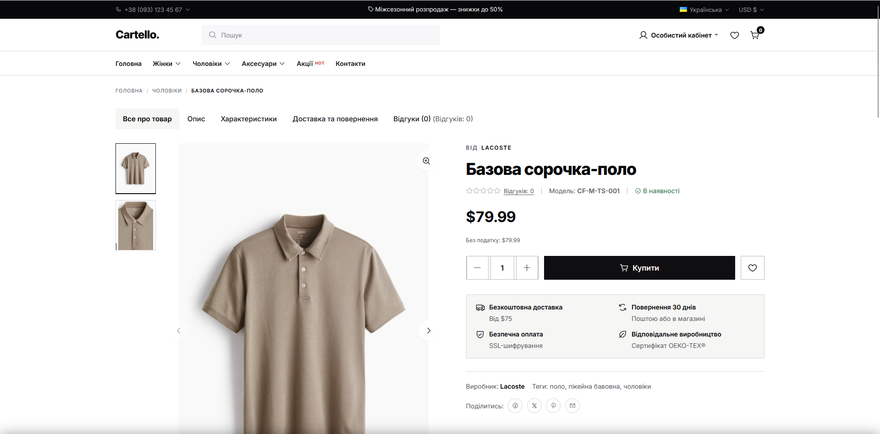Share product on Pinterest
Screen dimensions: 880x434
[x=553, y=406]
